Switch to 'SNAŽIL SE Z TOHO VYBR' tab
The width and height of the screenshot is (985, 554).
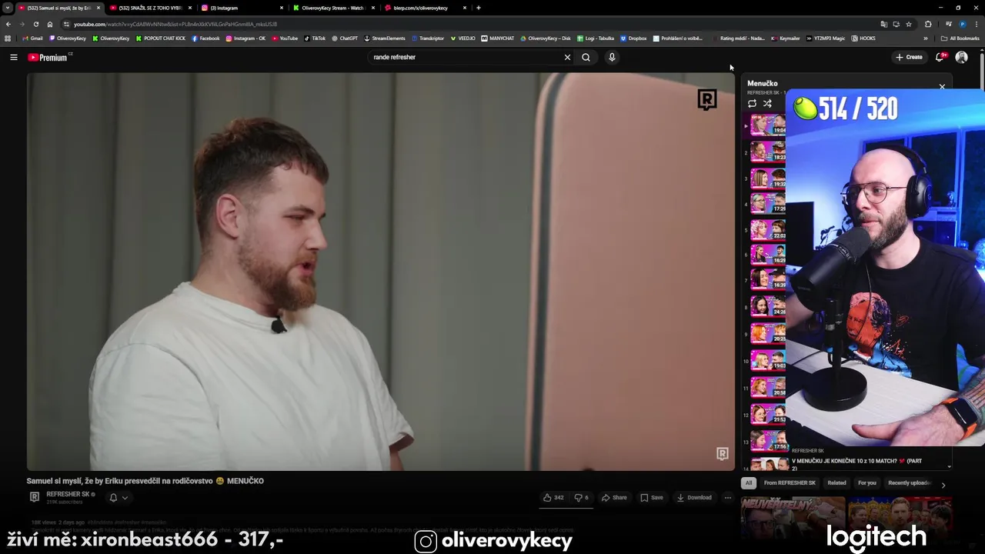point(150,8)
